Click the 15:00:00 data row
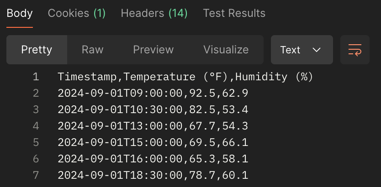Image resolution: width=381 pixels, height=187 pixels. 153,142
